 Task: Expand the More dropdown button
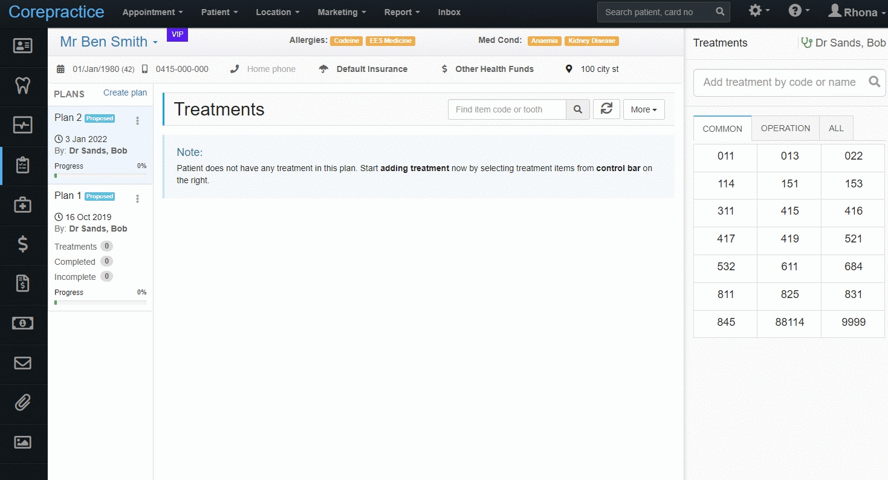click(644, 109)
